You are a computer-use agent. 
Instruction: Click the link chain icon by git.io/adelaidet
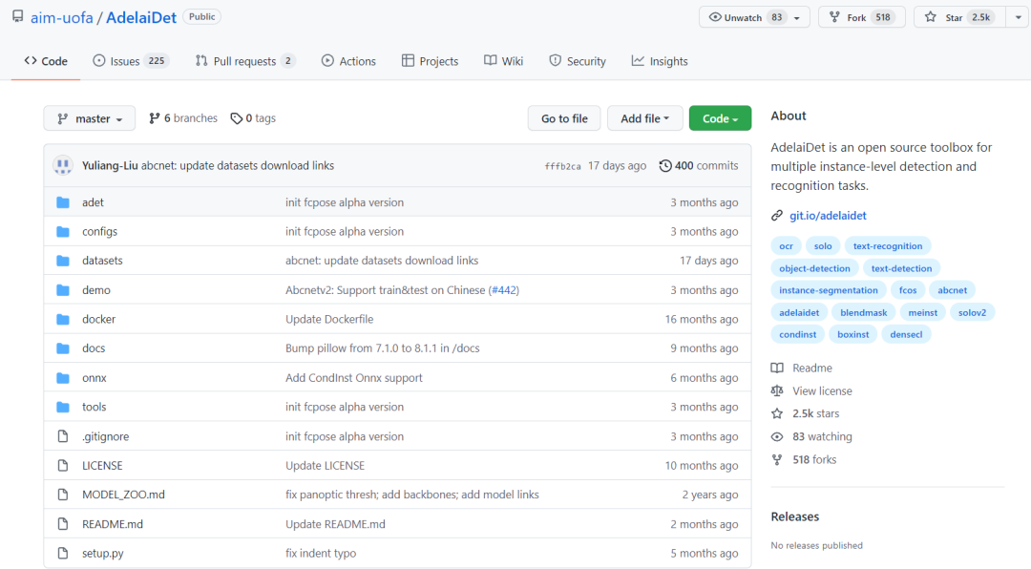coord(777,215)
